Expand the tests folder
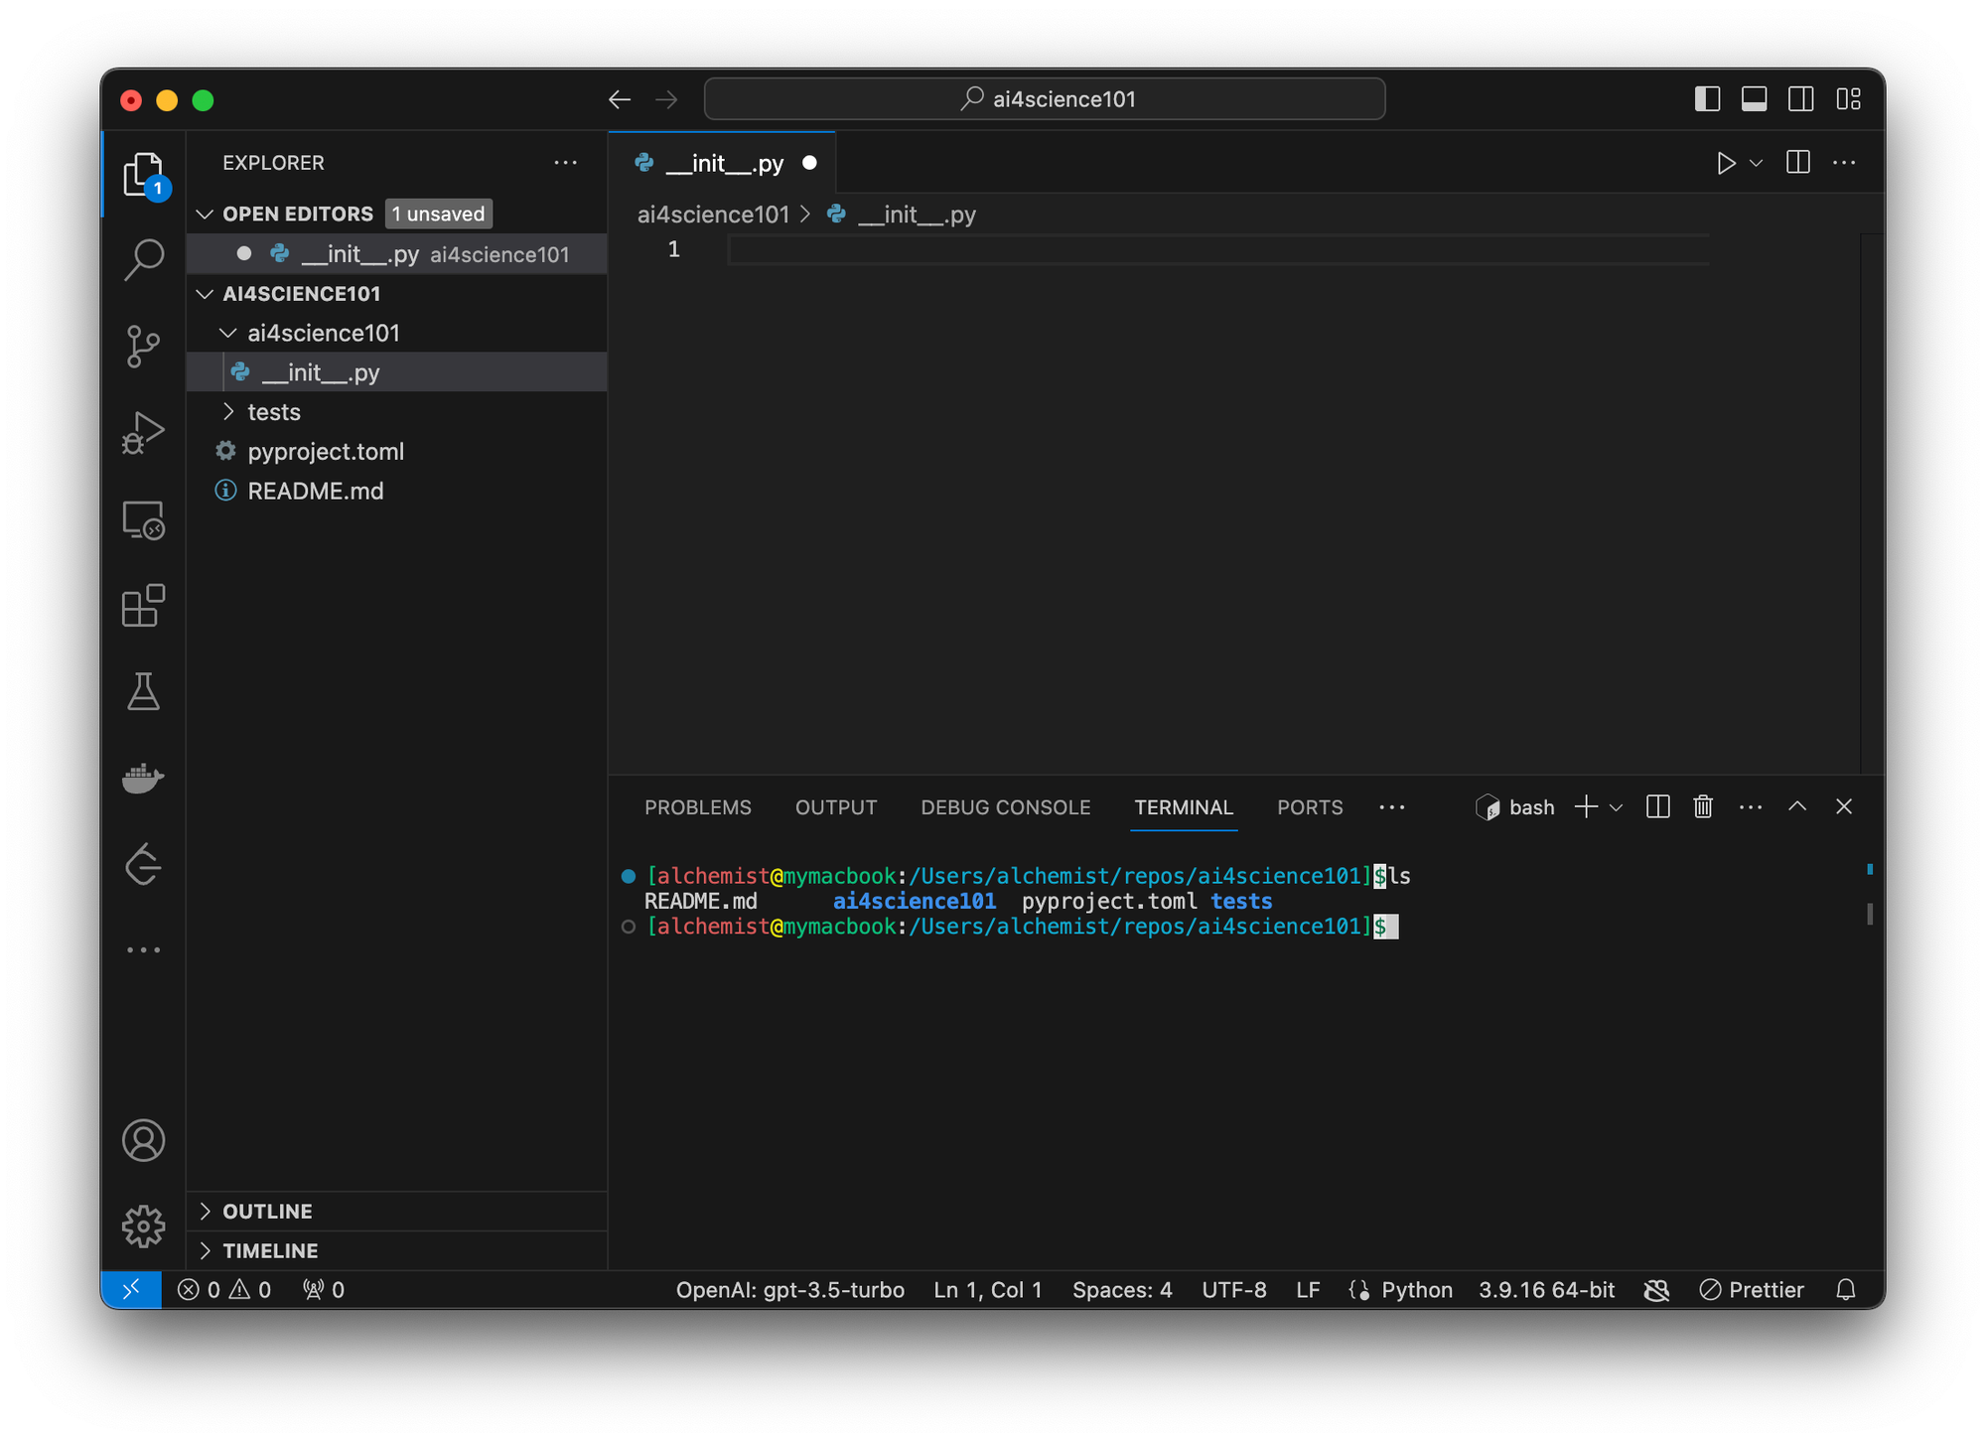 (274, 412)
